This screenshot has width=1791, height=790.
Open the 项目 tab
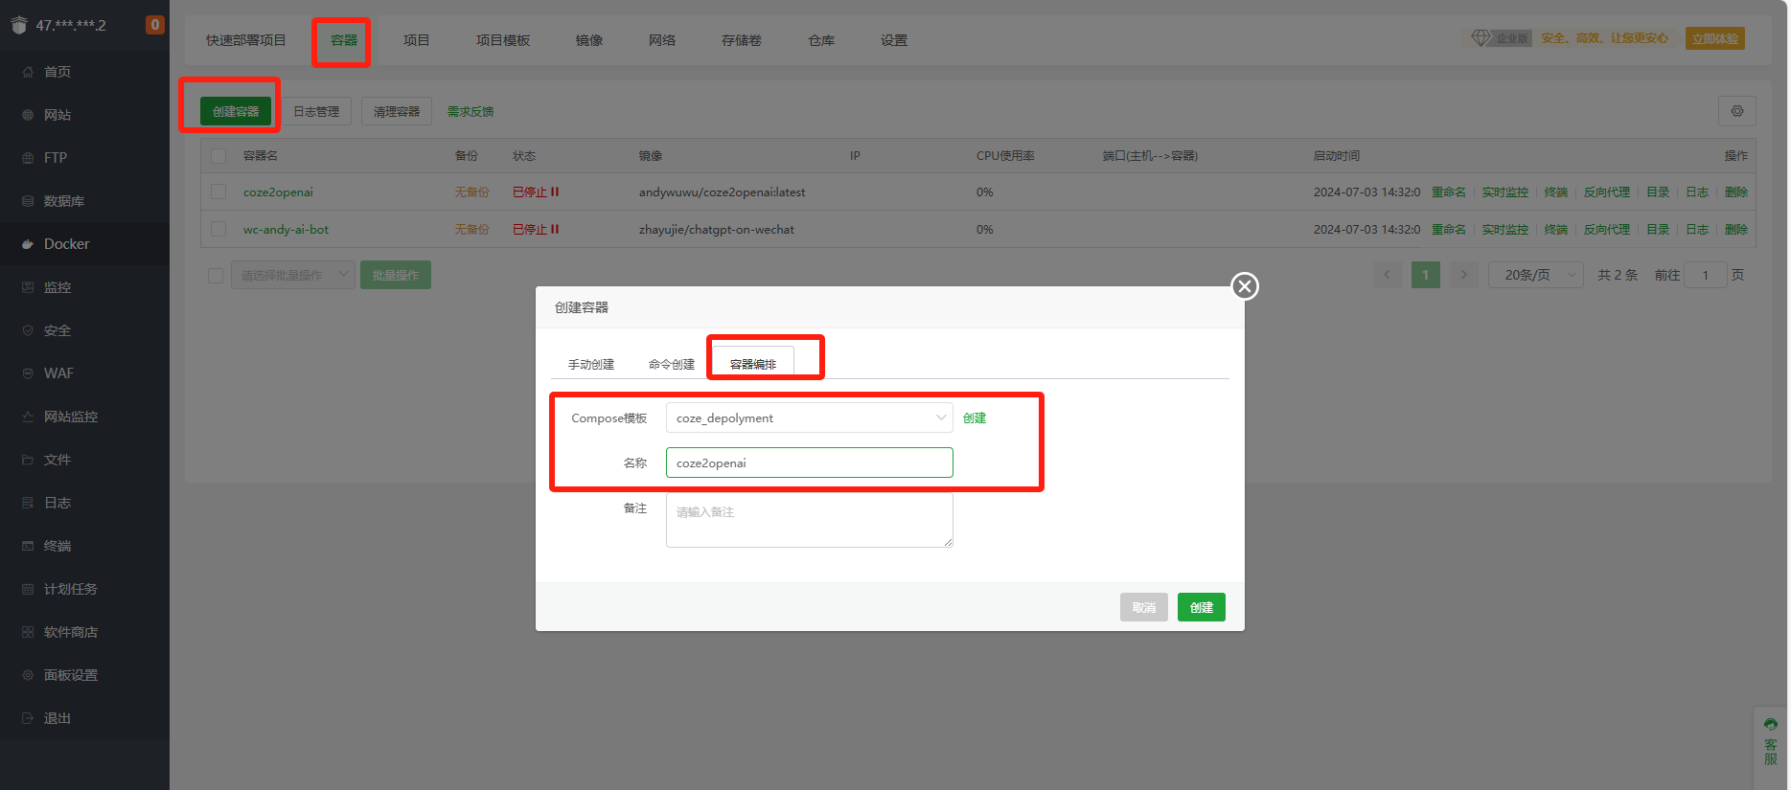click(417, 40)
